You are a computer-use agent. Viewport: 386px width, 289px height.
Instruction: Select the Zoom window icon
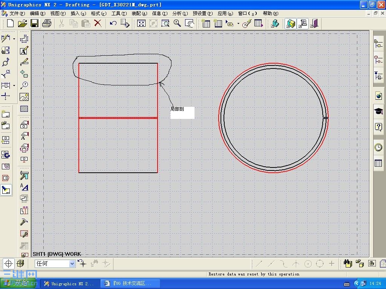click(165, 23)
